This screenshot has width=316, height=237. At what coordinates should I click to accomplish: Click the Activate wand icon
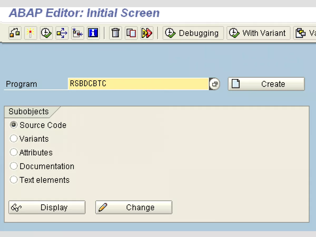[x=31, y=33]
